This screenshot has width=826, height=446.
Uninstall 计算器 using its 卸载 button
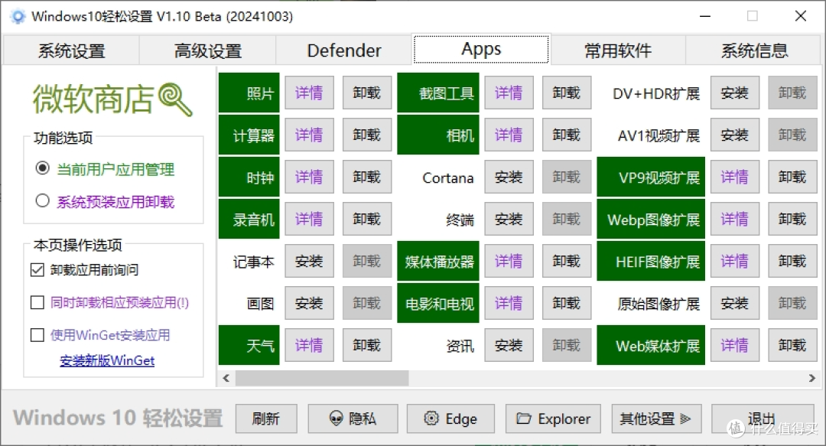pos(366,135)
